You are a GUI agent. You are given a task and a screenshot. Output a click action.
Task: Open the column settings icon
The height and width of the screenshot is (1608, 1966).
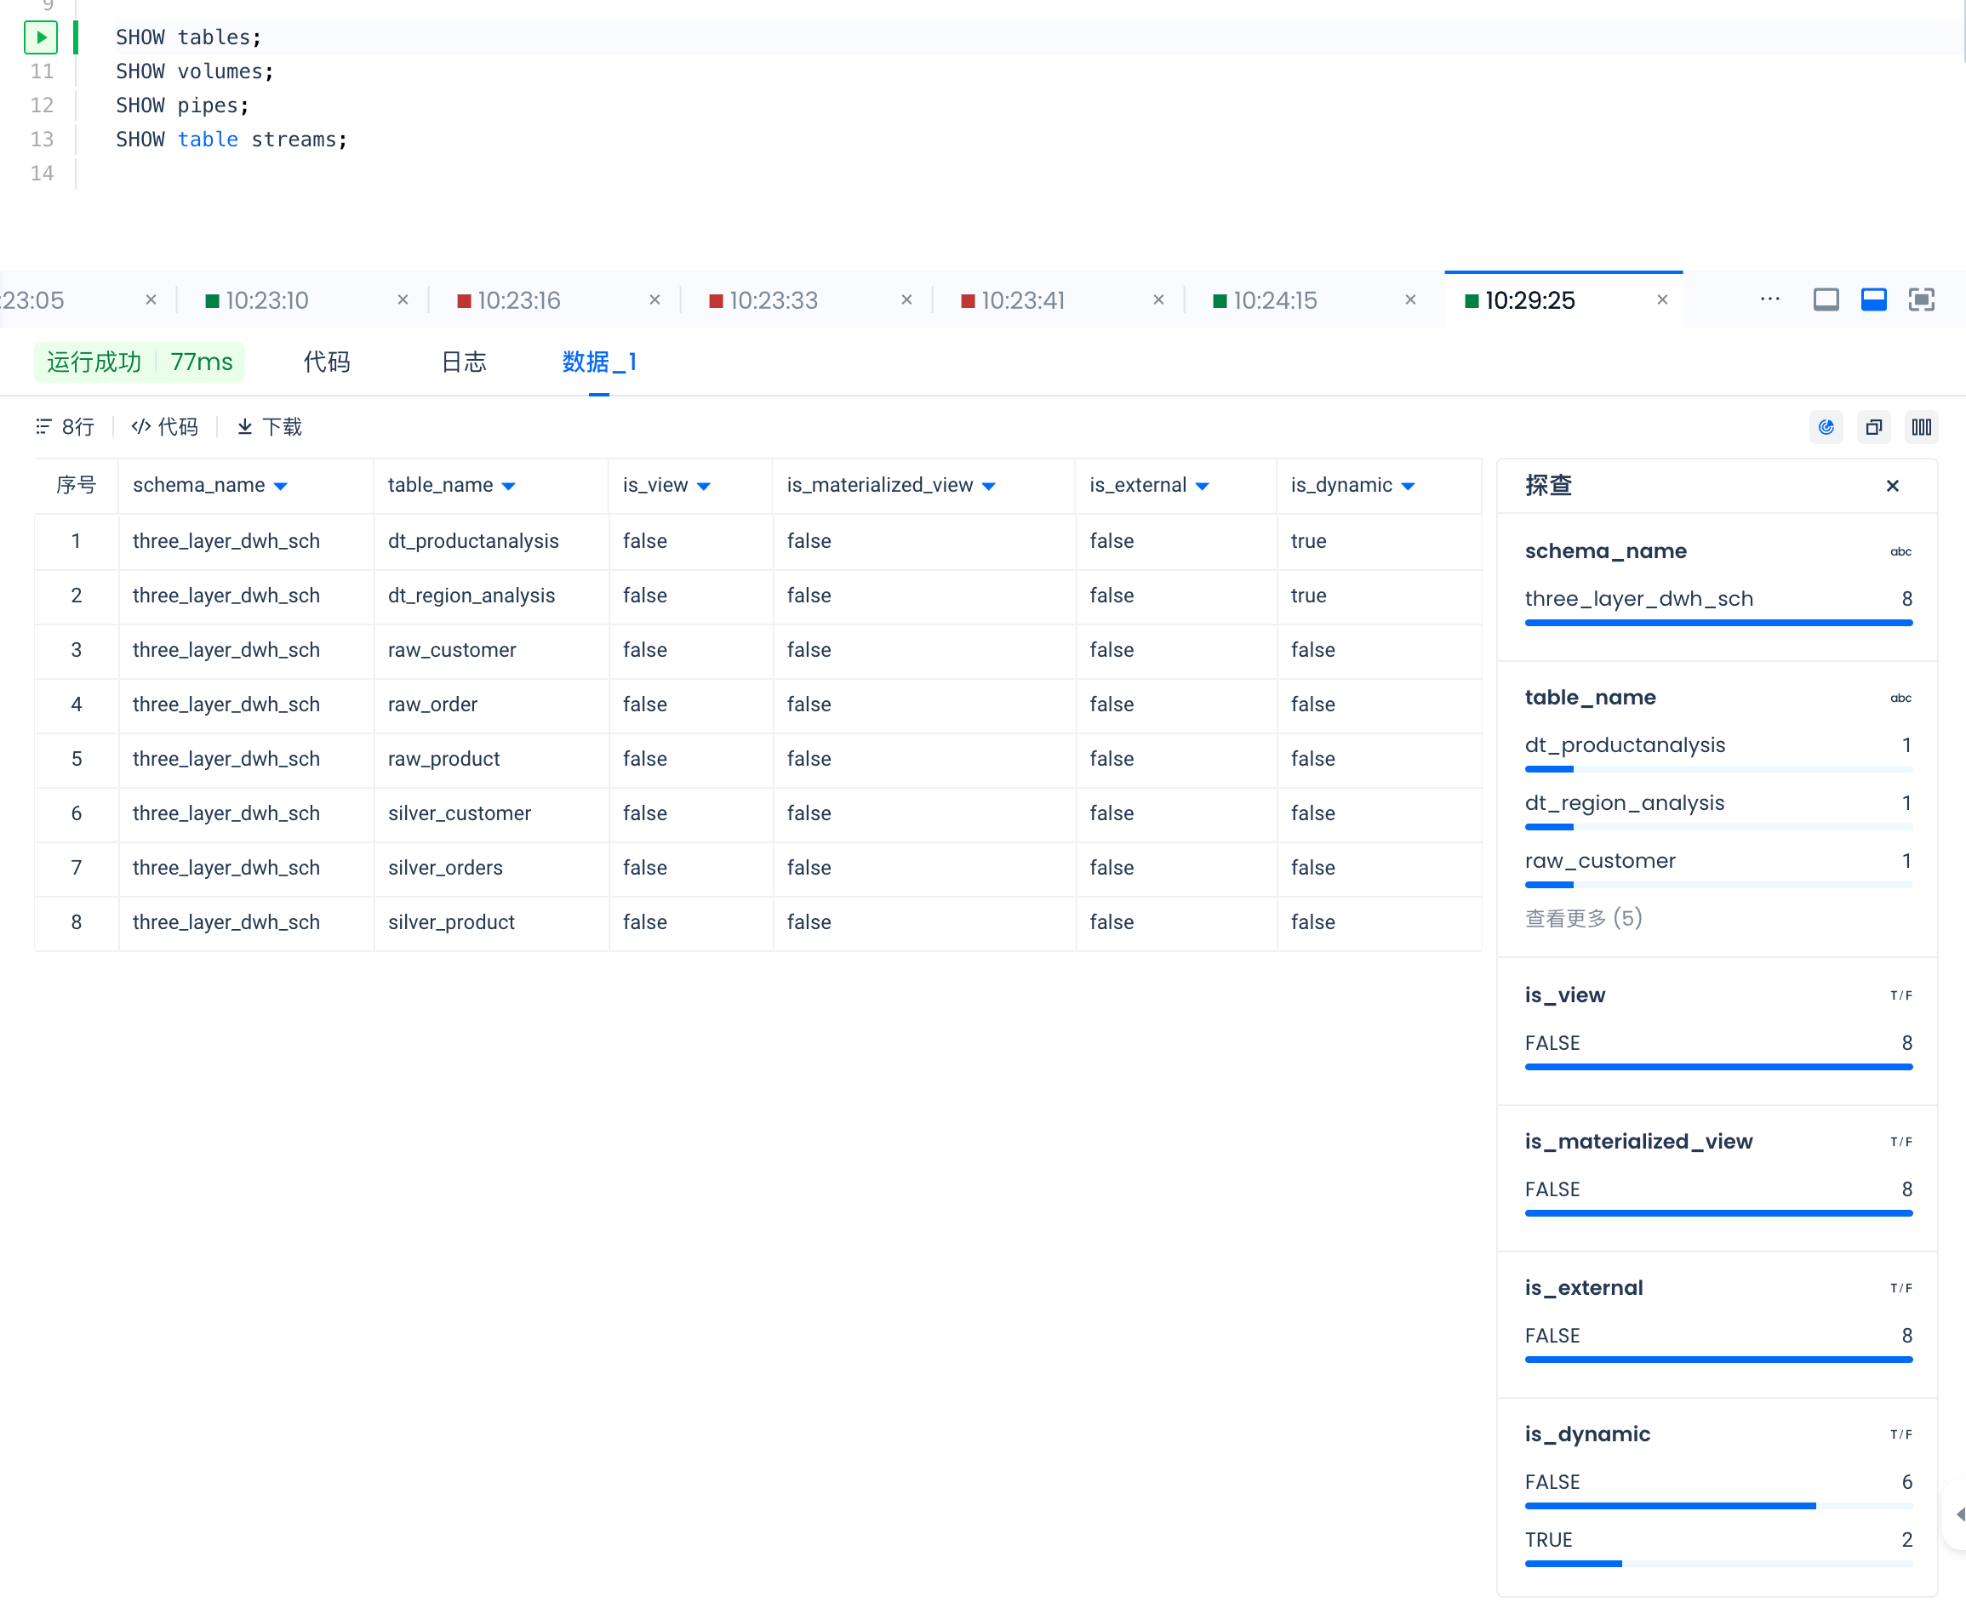tap(1921, 427)
